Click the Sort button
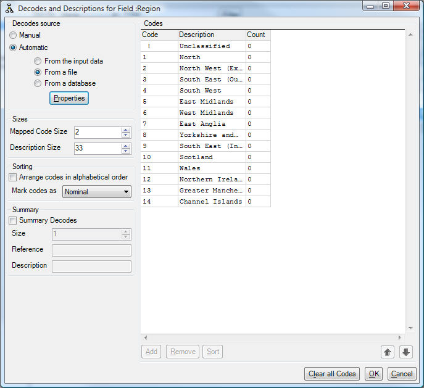This screenshot has width=424, height=388. tap(213, 352)
